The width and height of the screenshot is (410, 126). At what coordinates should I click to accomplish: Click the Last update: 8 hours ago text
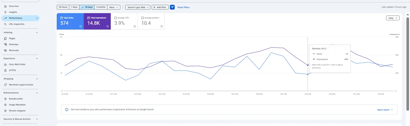pos(394,7)
